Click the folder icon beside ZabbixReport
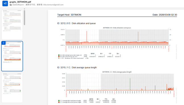Viewport: 184px width, 105px height. click(x=11, y=5)
